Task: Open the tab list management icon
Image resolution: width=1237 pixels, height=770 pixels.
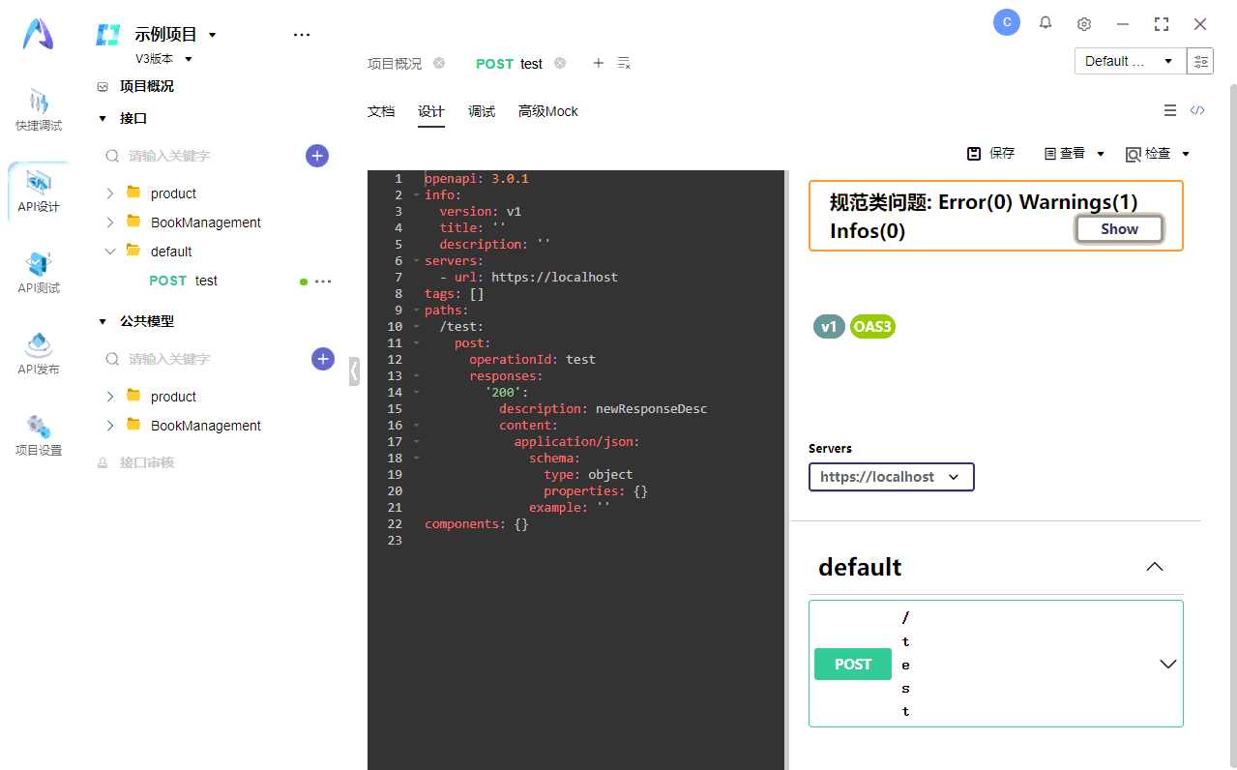Action: 624,63
